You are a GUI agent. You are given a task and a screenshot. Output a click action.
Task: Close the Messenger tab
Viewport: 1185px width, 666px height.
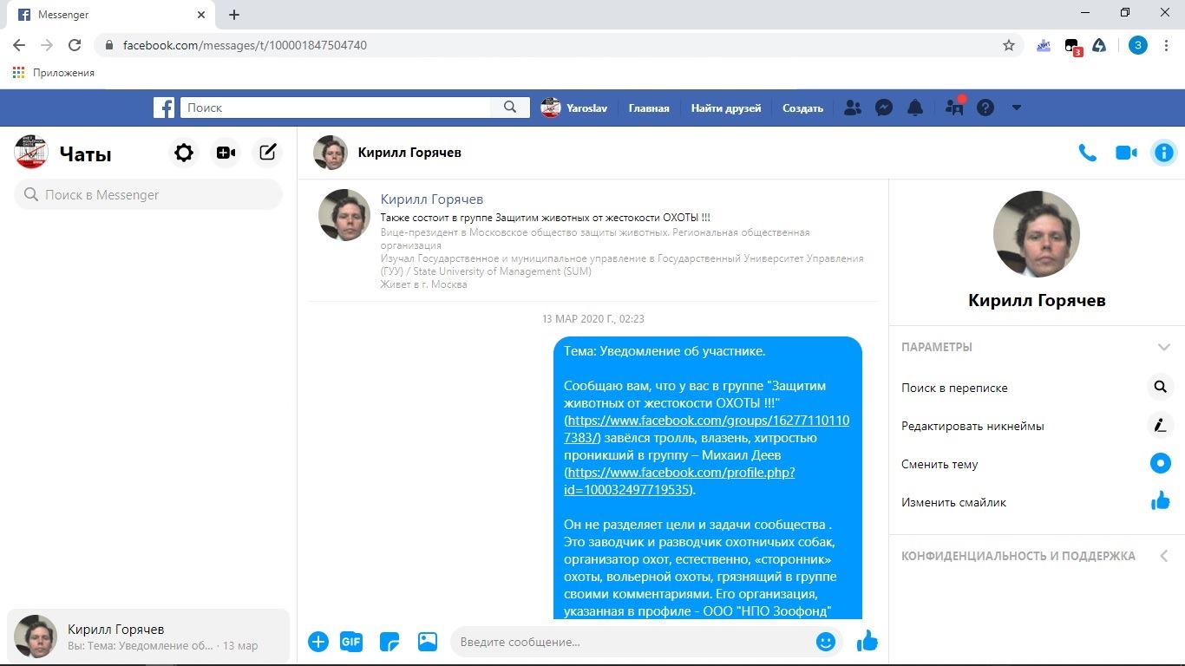201,15
